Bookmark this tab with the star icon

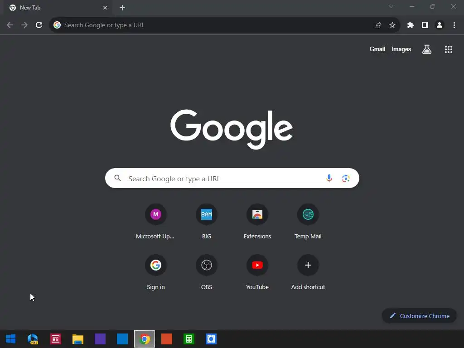pyautogui.click(x=392, y=25)
